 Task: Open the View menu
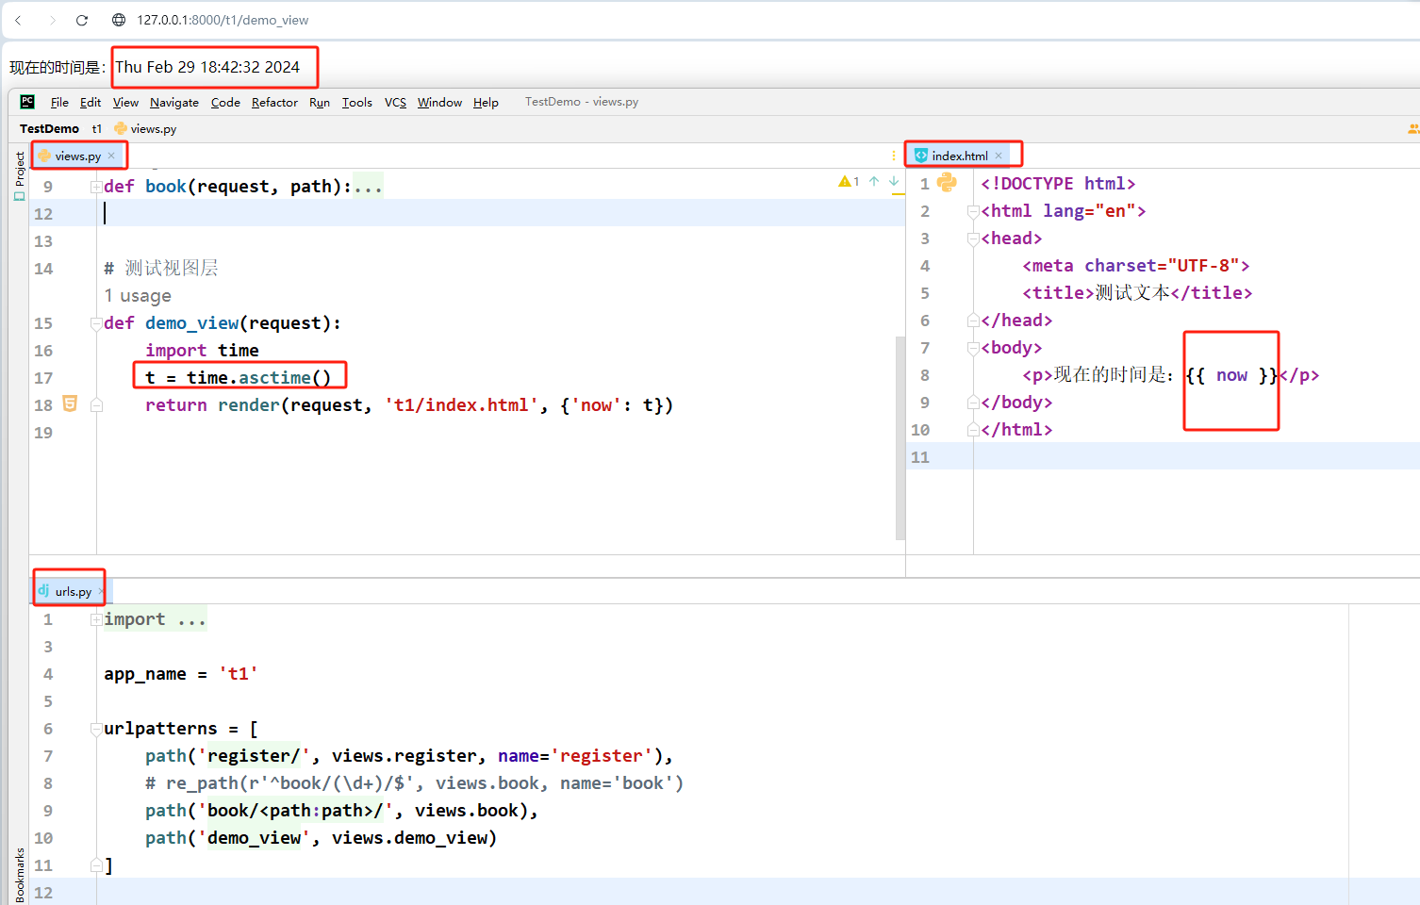(125, 102)
